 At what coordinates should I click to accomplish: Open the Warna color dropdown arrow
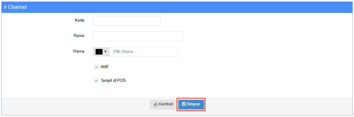click(x=105, y=52)
